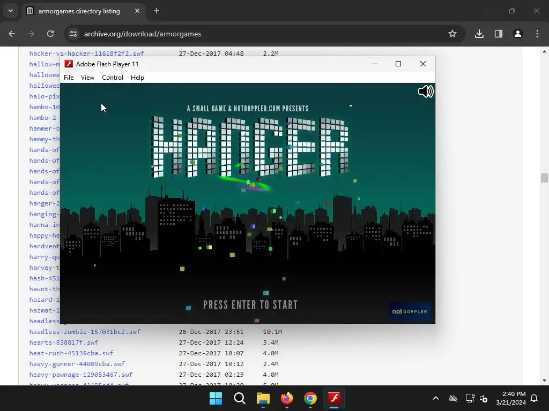549x411 pixels.
Task: Click the site information icon in address bar
Action: click(73, 34)
